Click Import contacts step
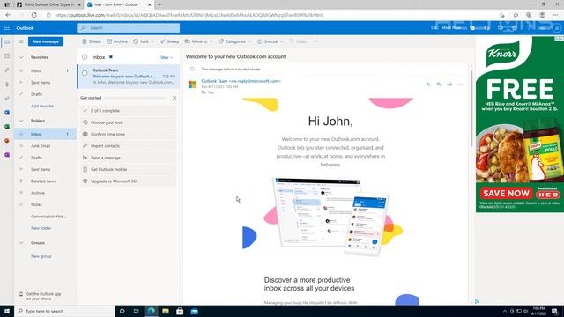Viewport: 564px width, 317px height. tap(129, 146)
